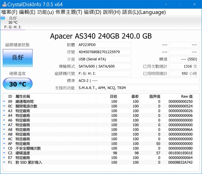Click raw value 0000000086A
Viewport: 202px width, 174px height.
click(x=180, y=130)
